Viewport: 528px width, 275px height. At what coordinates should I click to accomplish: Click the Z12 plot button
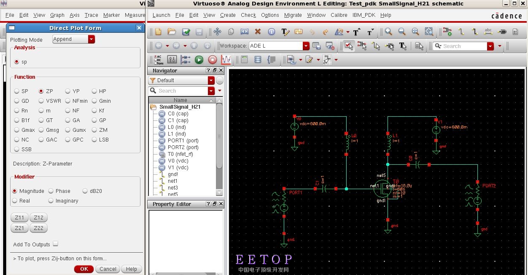[x=38, y=218]
